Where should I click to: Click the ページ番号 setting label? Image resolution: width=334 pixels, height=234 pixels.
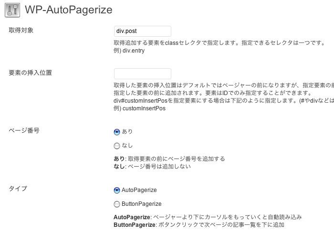click(x=24, y=130)
